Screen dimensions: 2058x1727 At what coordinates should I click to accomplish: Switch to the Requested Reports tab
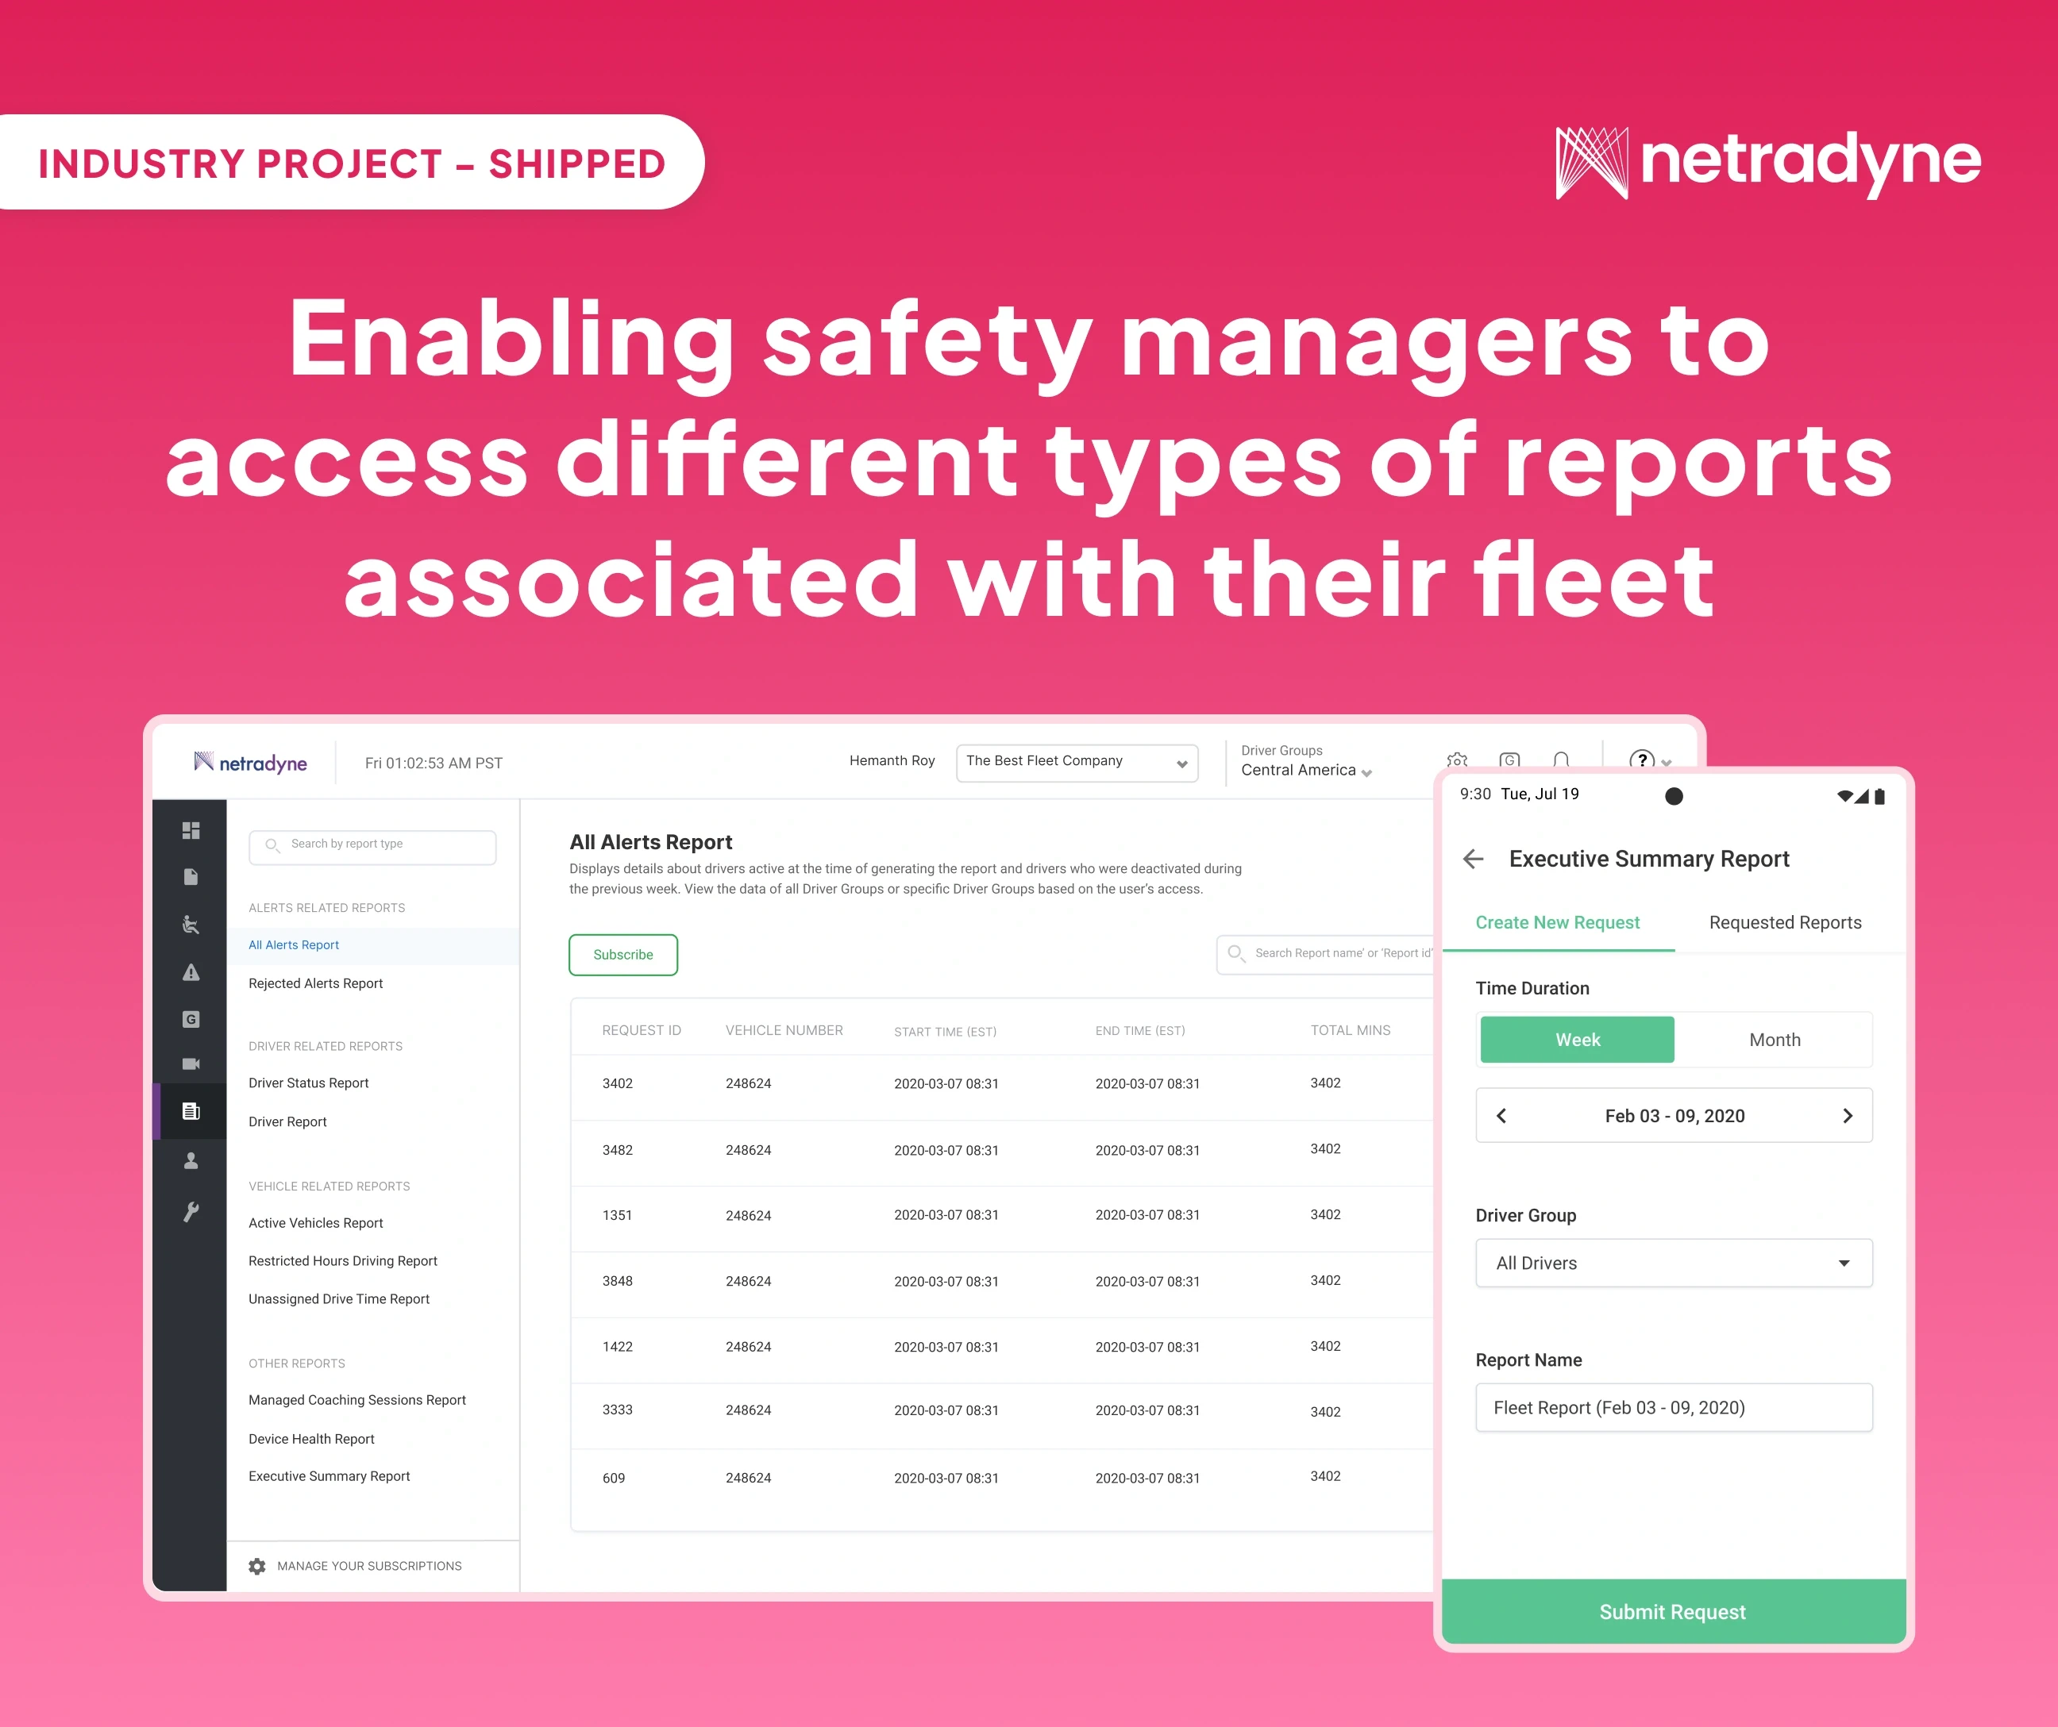click(x=1785, y=923)
